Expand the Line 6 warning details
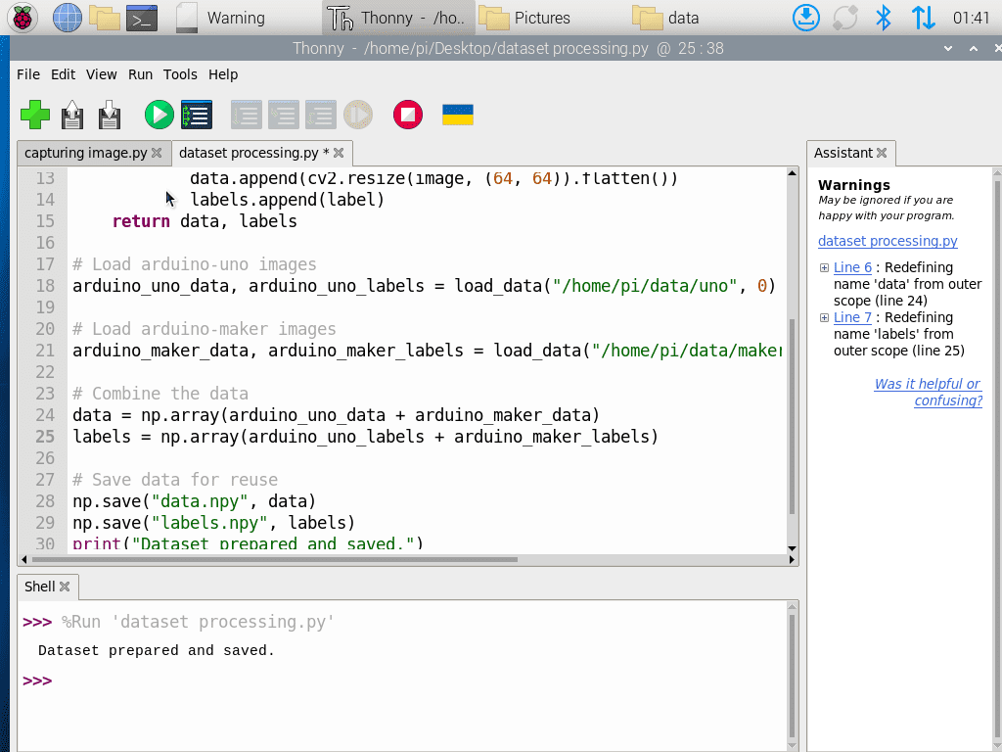The height and width of the screenshot is (752, 1002). [x=824, y=268]
